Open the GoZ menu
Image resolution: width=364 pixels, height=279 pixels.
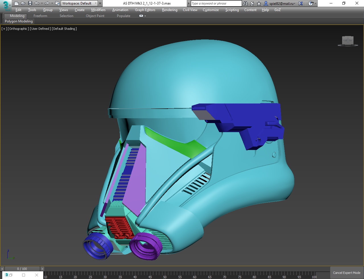pyautogui.click(x=278, y=10)
